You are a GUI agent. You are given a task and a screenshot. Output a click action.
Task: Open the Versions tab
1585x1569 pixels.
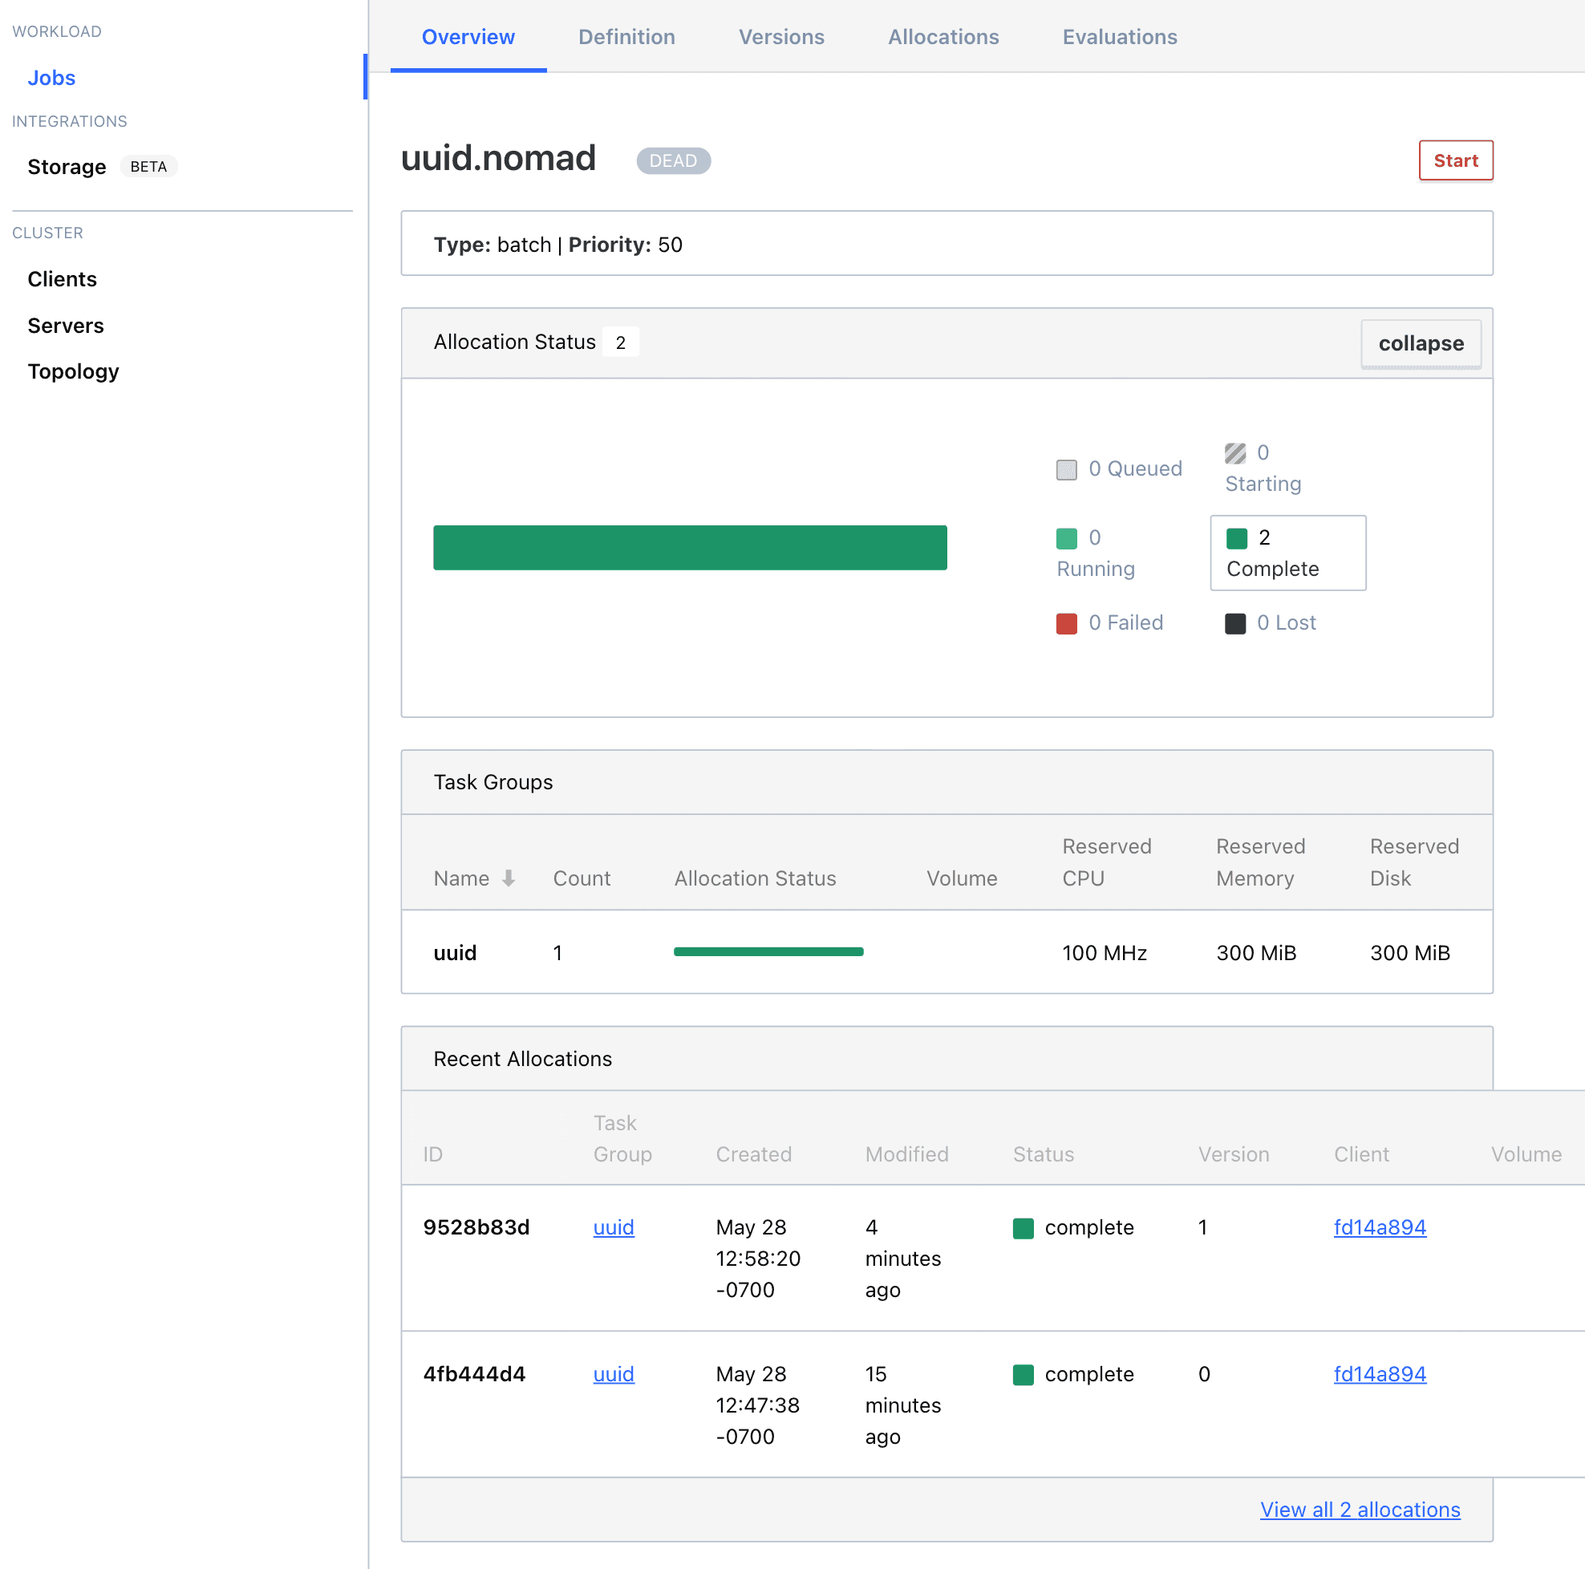[781, 37]
